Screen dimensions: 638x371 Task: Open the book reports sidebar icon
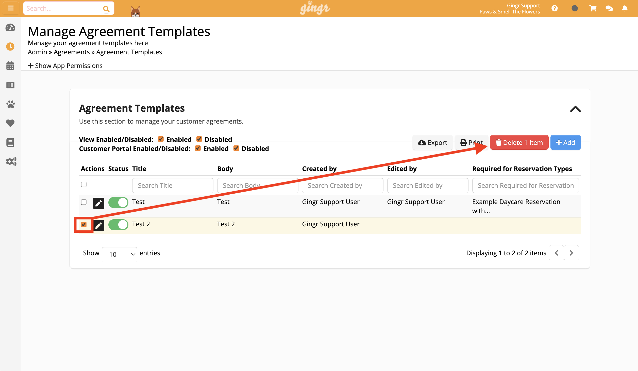(x=10, y=142)
